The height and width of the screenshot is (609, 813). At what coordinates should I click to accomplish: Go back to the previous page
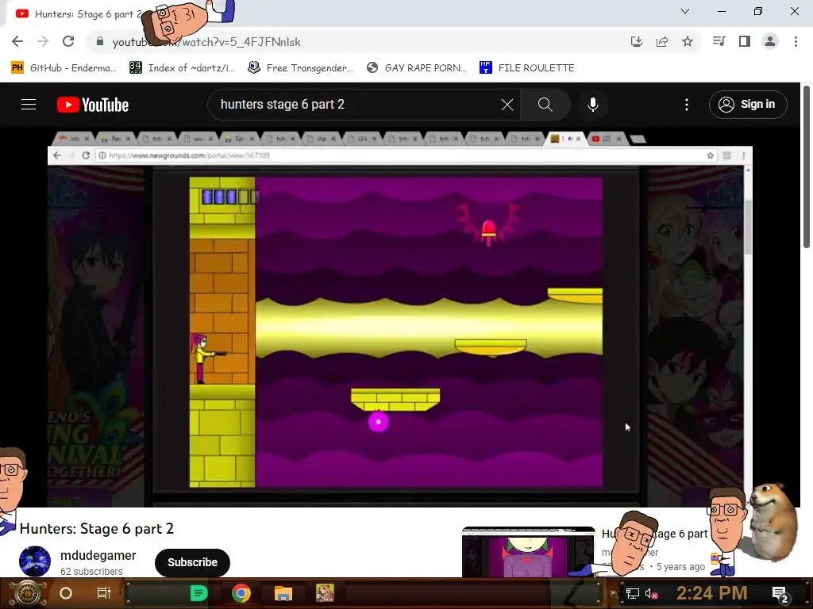17,41
